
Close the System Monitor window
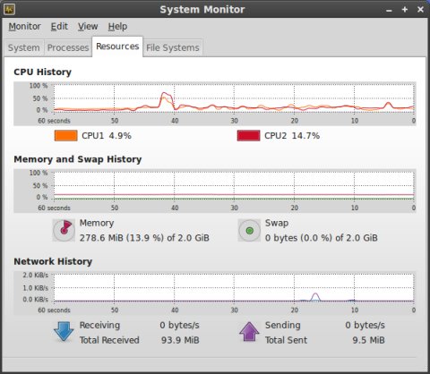point(420,10)
